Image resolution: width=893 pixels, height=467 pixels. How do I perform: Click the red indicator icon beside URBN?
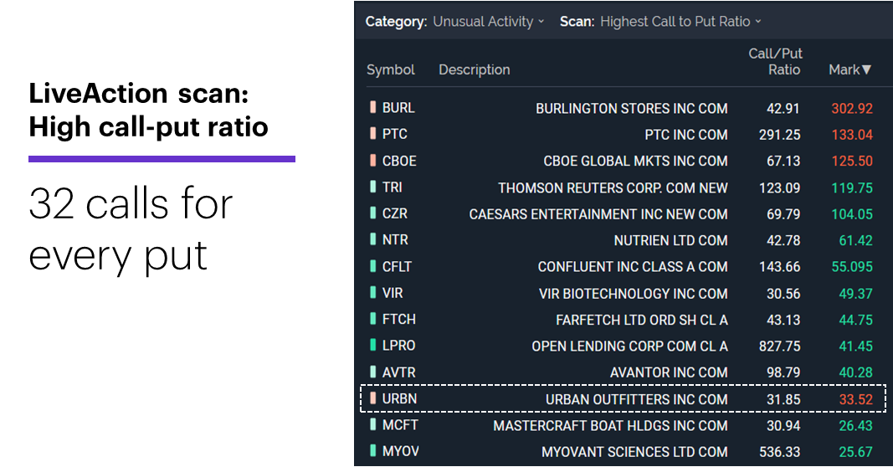(x=373, y=398)
